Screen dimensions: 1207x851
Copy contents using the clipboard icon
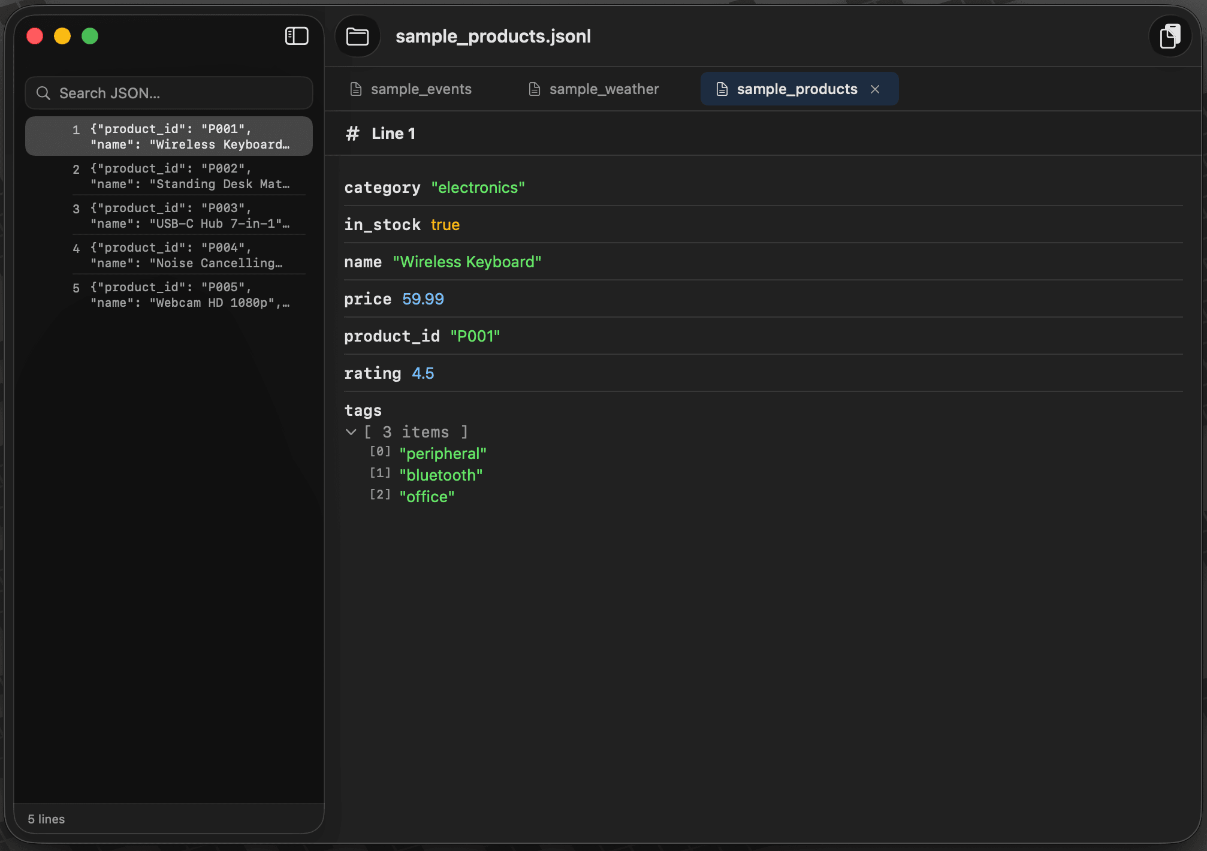tap(1170, 37)
